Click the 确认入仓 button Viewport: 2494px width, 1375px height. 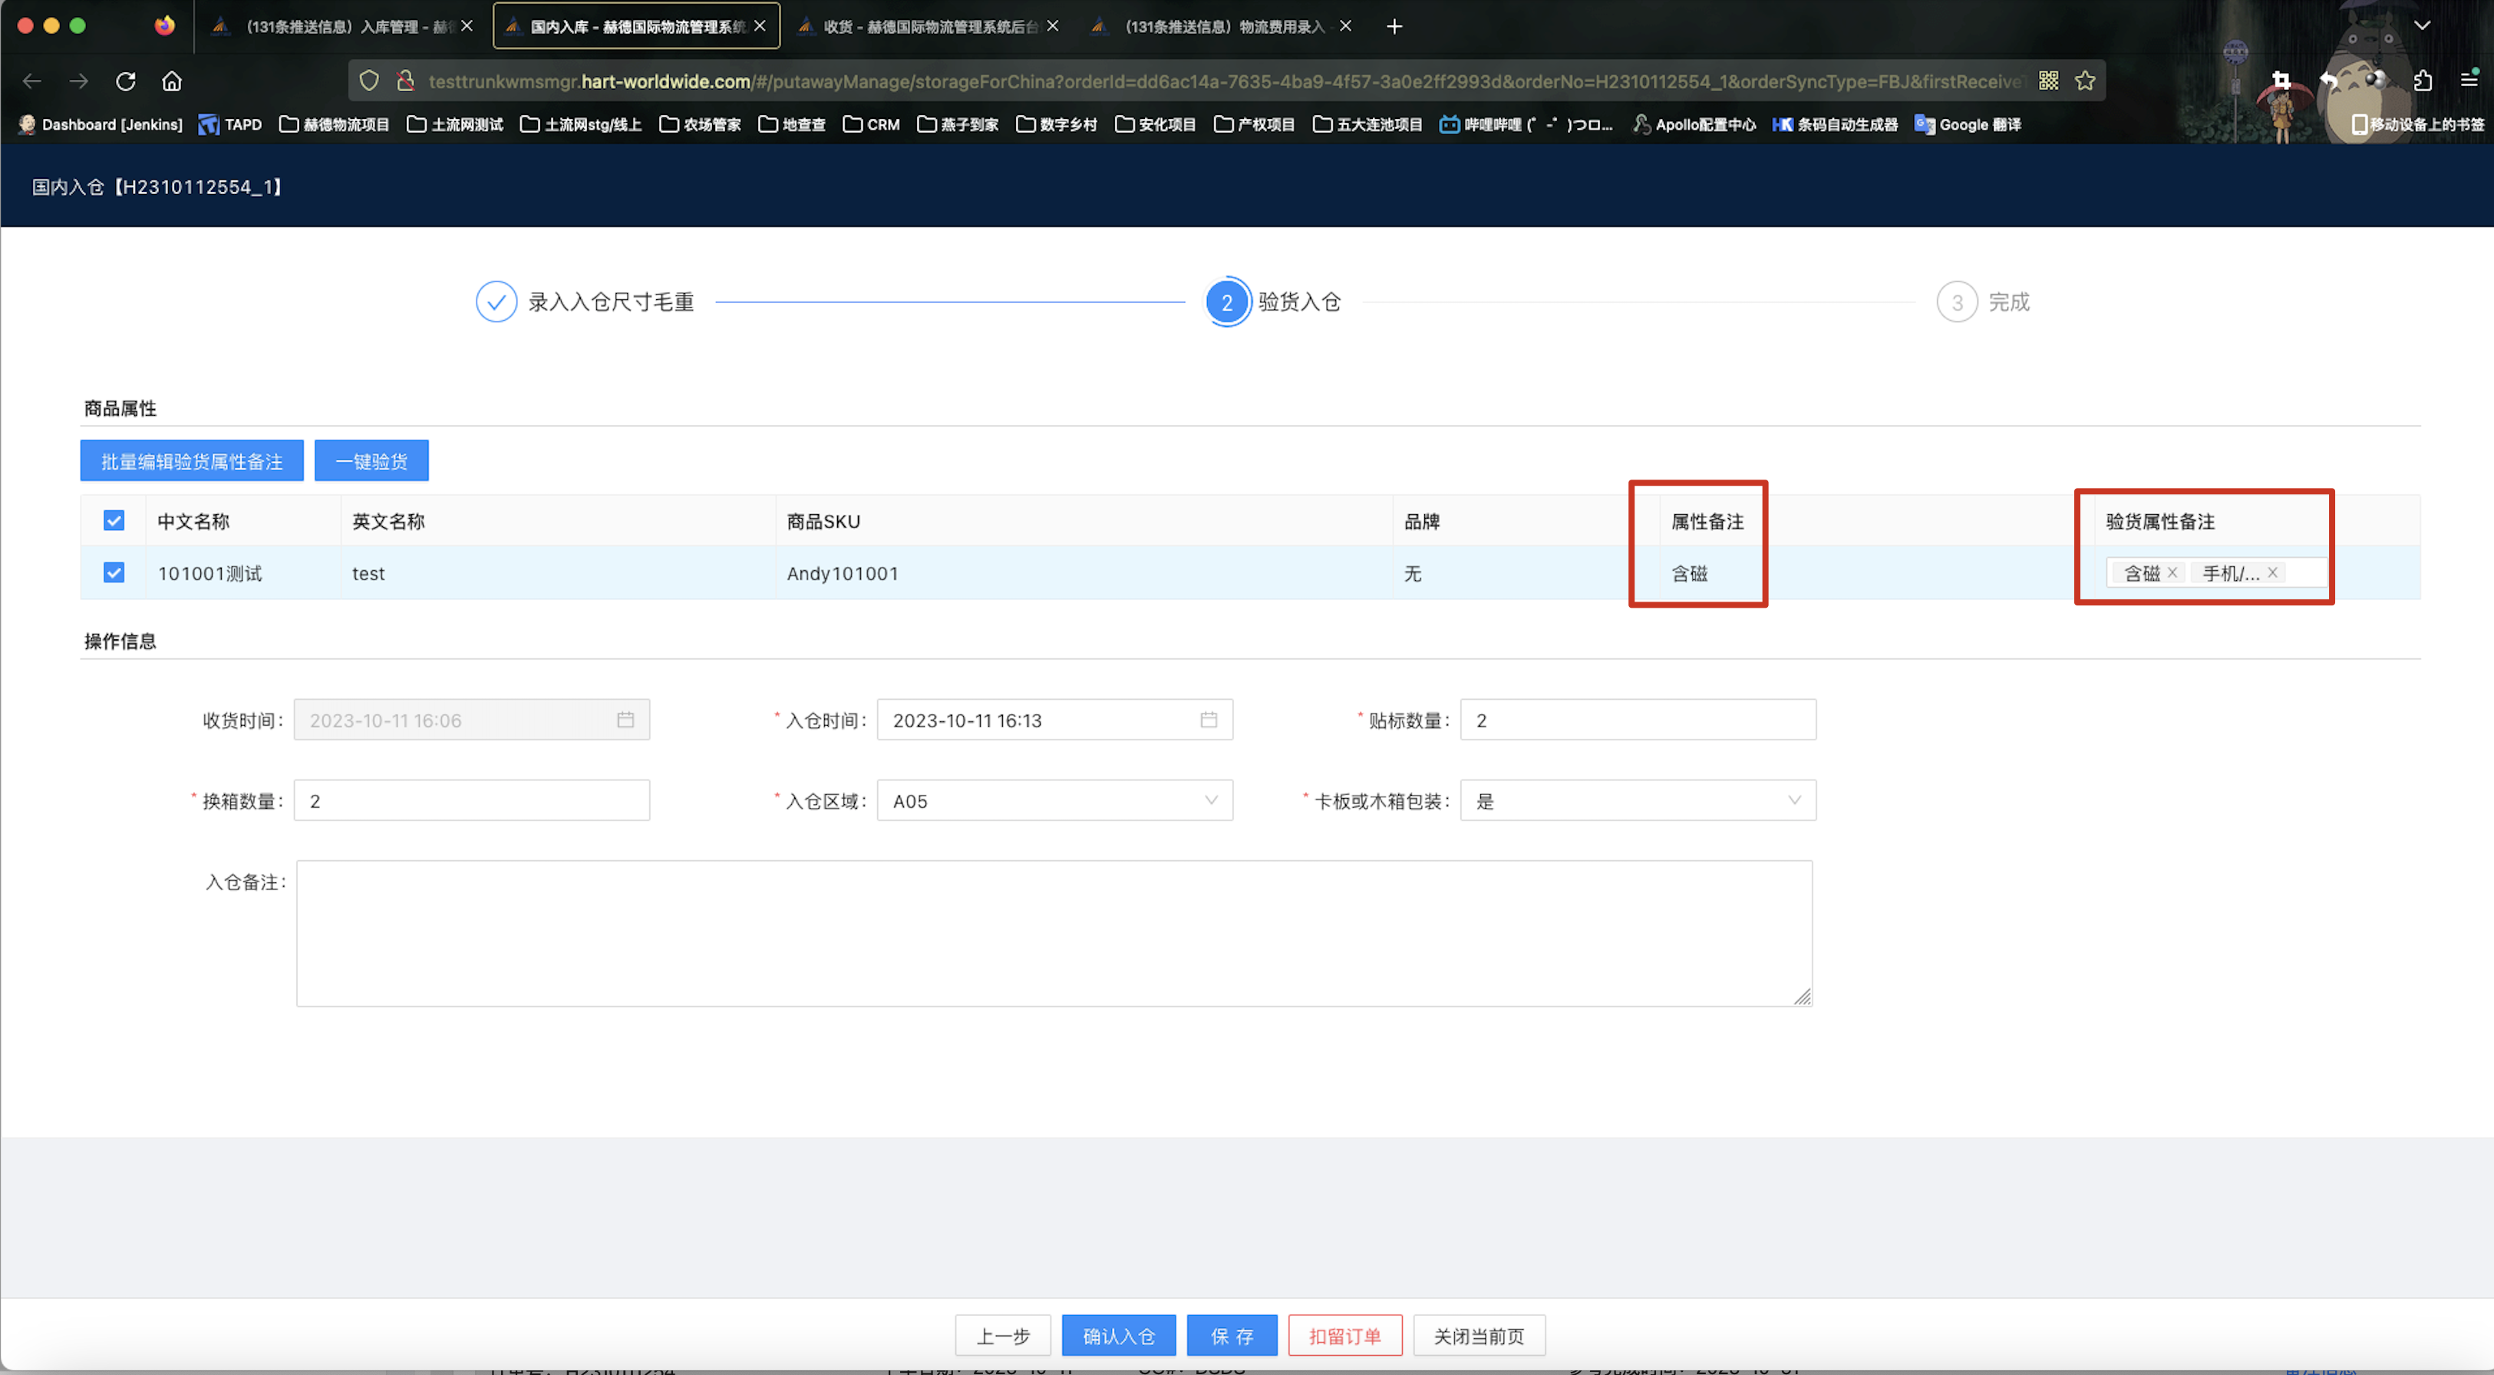click(1118, 1337)
